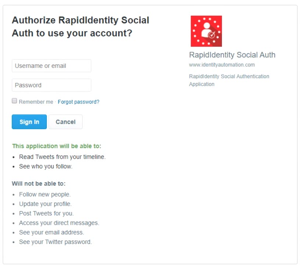The height and width of the screenshot is (267, 301).
Task: Click the green 'This application will be able to' heading
Action: point(57,146)
